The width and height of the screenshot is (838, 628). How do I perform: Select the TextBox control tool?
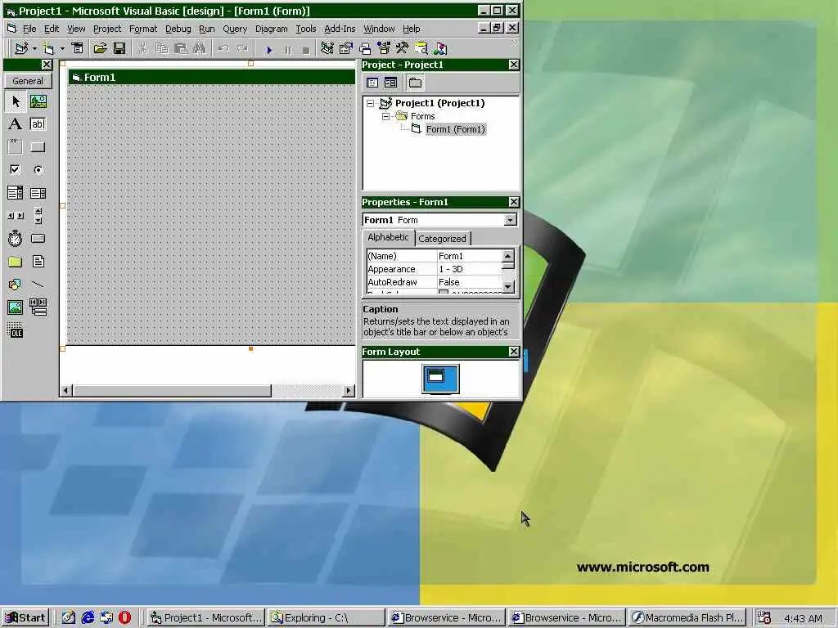pyautogui.click(x=38, y=124)
